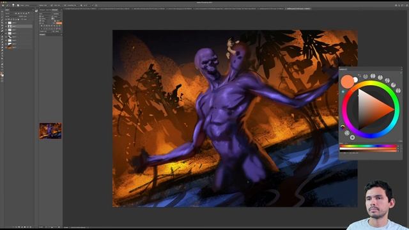Viewport: 409px width, 230px height.
Task: Filter layers list for smart objects
Action: point(26,13)
